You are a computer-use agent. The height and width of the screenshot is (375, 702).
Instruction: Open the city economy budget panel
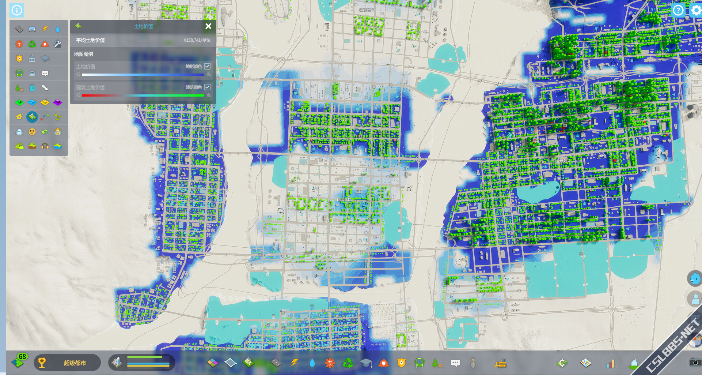pyautogui.click(x=562, y=363)
